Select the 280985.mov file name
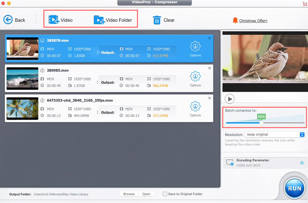This screenshot has height=203, width=308. click(x=58, y=70)
